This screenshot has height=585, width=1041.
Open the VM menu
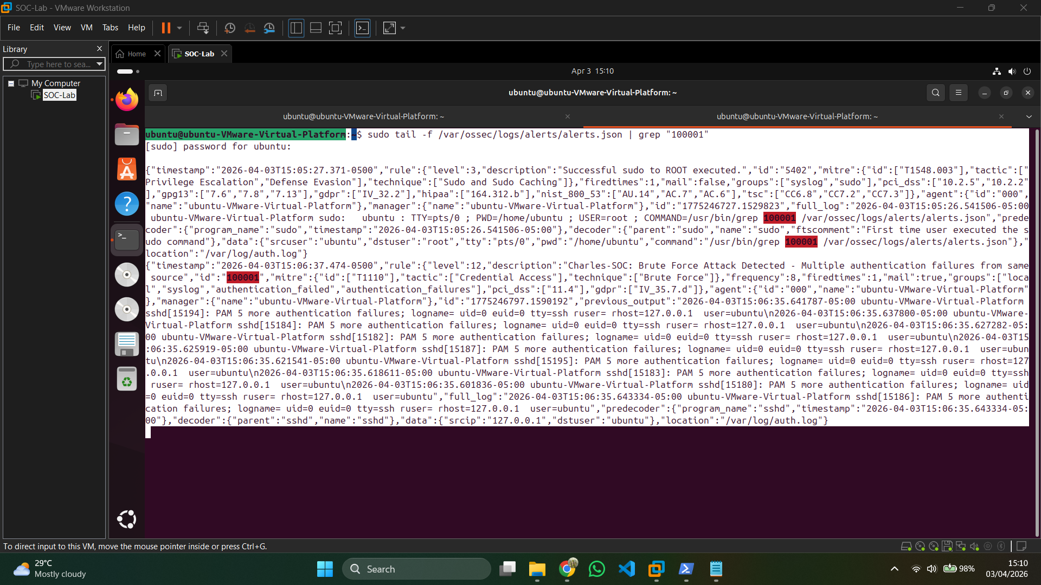click(x=86, y=28)
